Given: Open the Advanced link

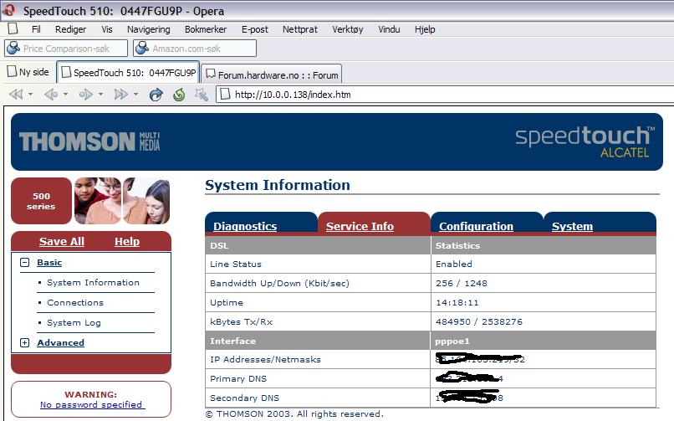Looking at the screenshot, I should pos(60,342).
